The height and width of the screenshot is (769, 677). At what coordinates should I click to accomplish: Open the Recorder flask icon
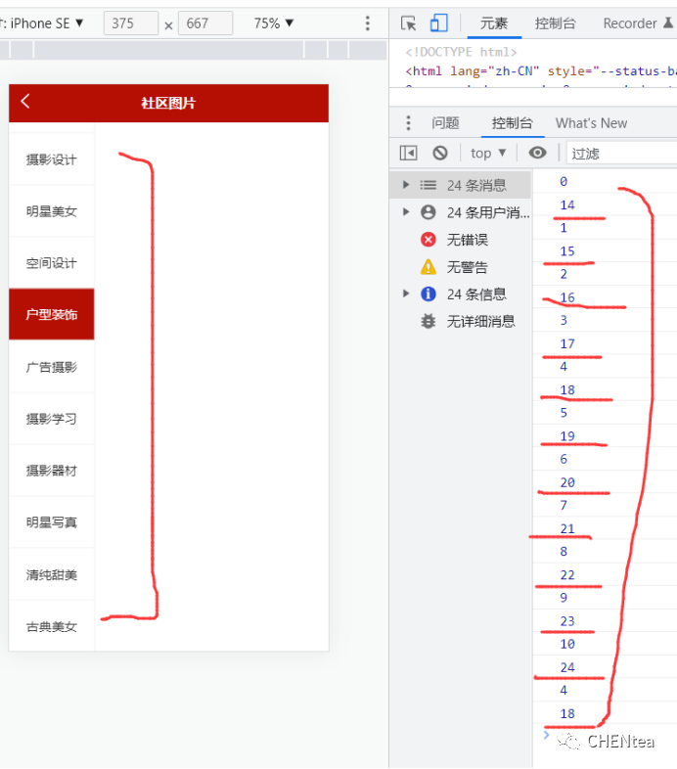point(668,23)
